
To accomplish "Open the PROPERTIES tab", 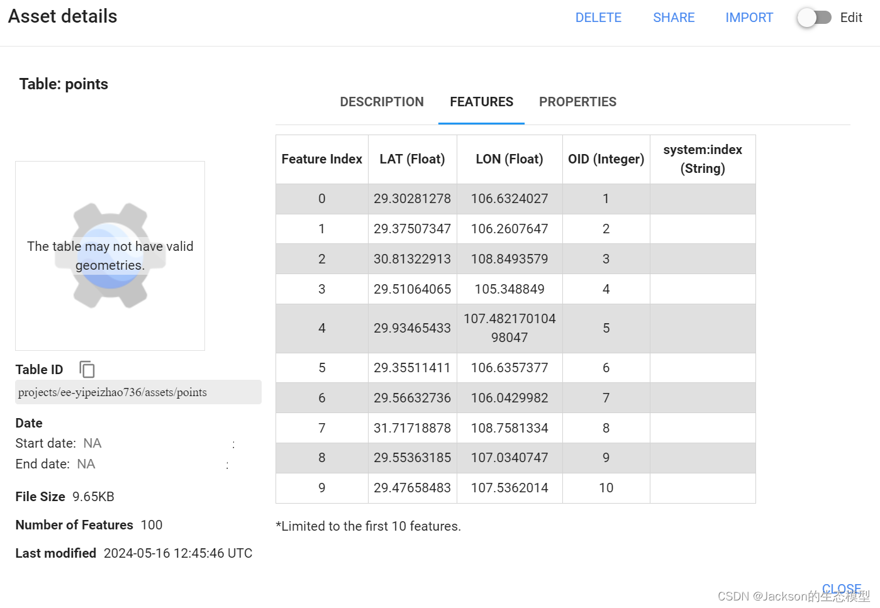I will [577, 102].
